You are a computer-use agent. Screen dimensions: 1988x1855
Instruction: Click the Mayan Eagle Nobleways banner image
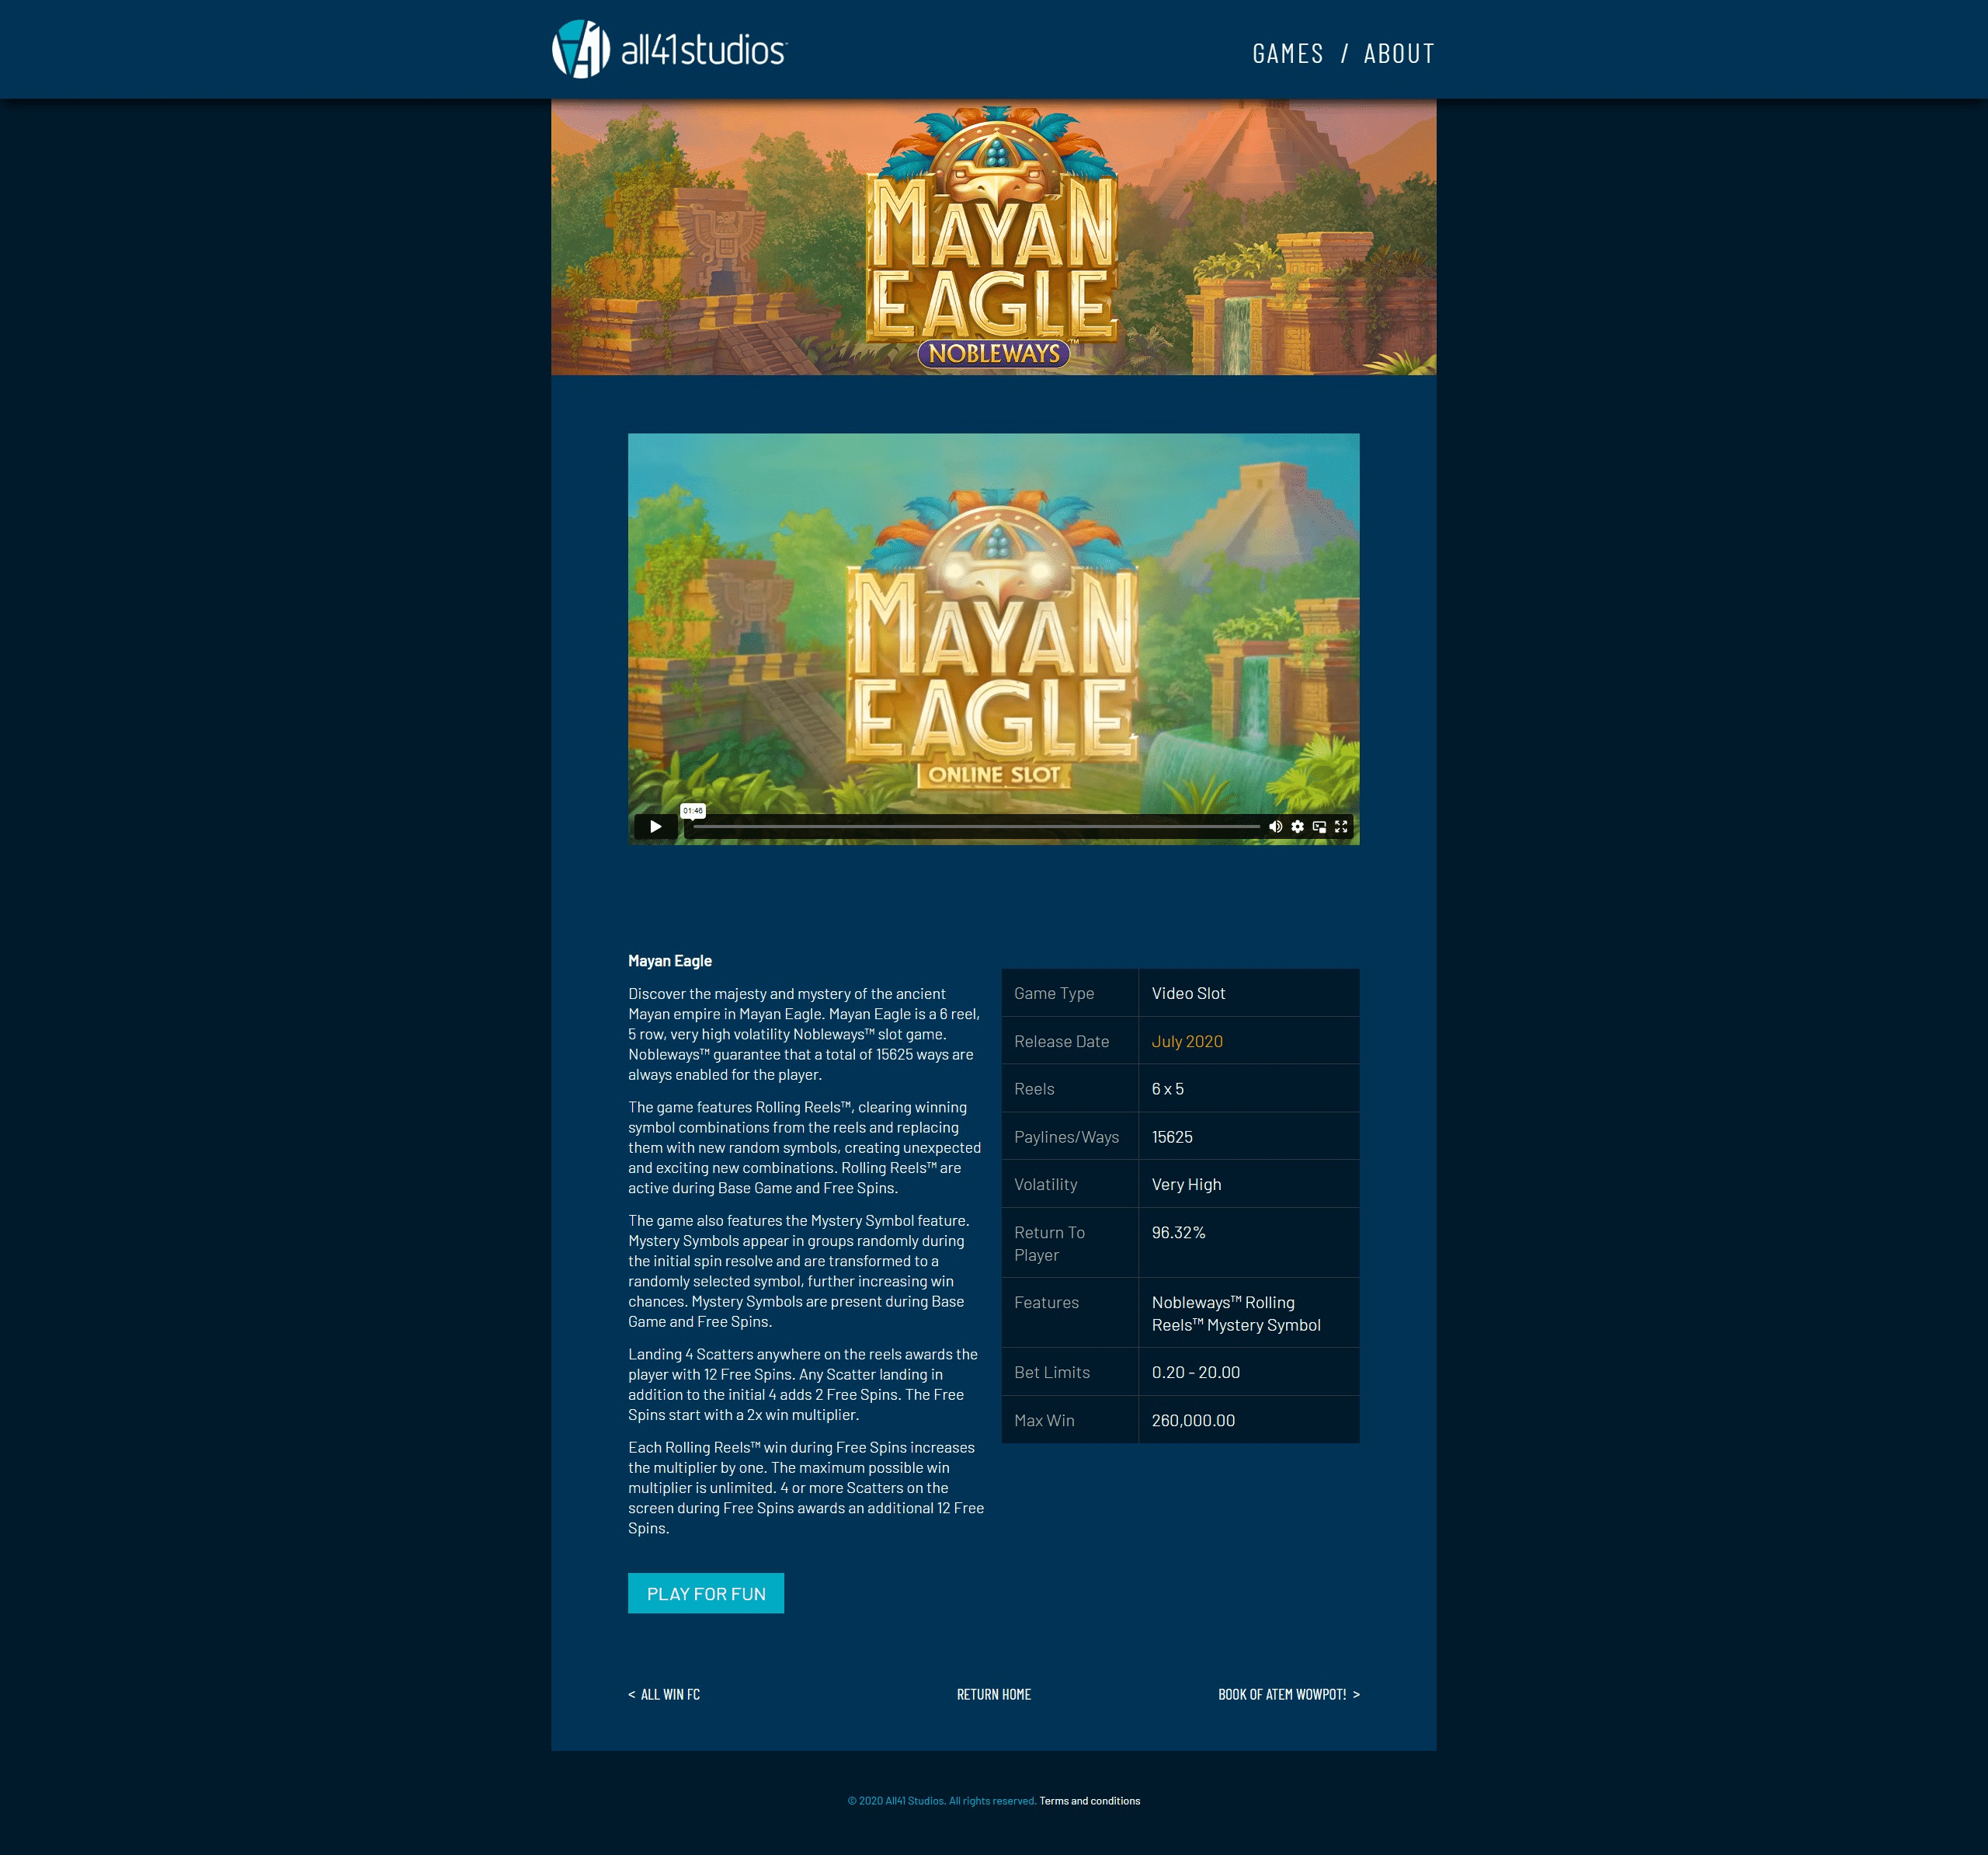tap(993, 237)
